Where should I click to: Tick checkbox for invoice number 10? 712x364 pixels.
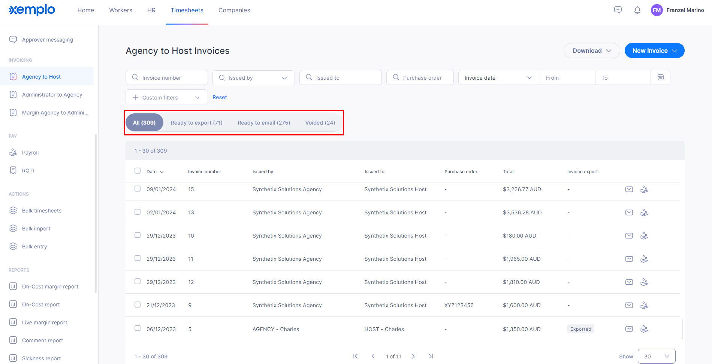coord(138,235)
